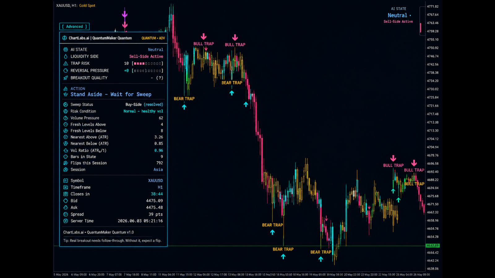Click the Nearest Above (ATR) icon
495x278 pixels.
pos(66,137)
